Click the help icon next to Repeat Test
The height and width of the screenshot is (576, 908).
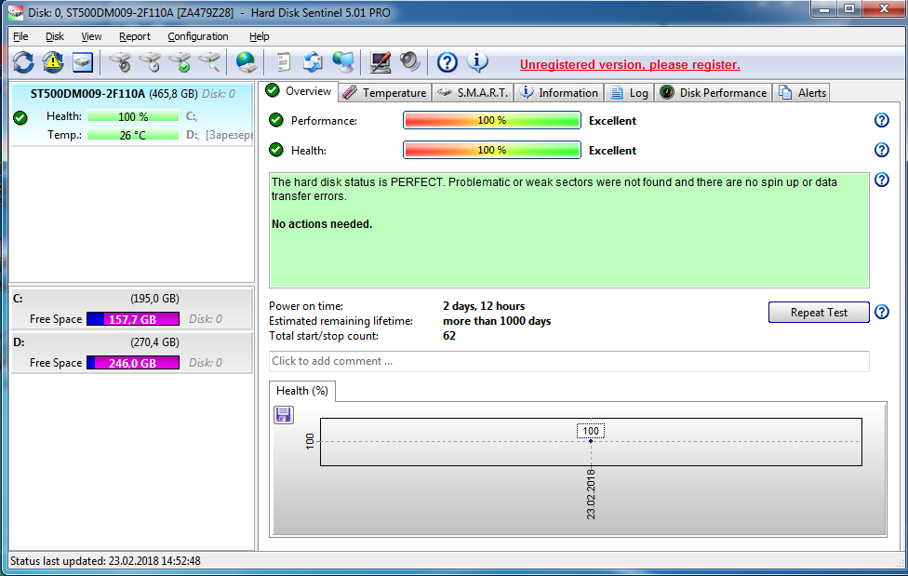[x=881, y=312]
